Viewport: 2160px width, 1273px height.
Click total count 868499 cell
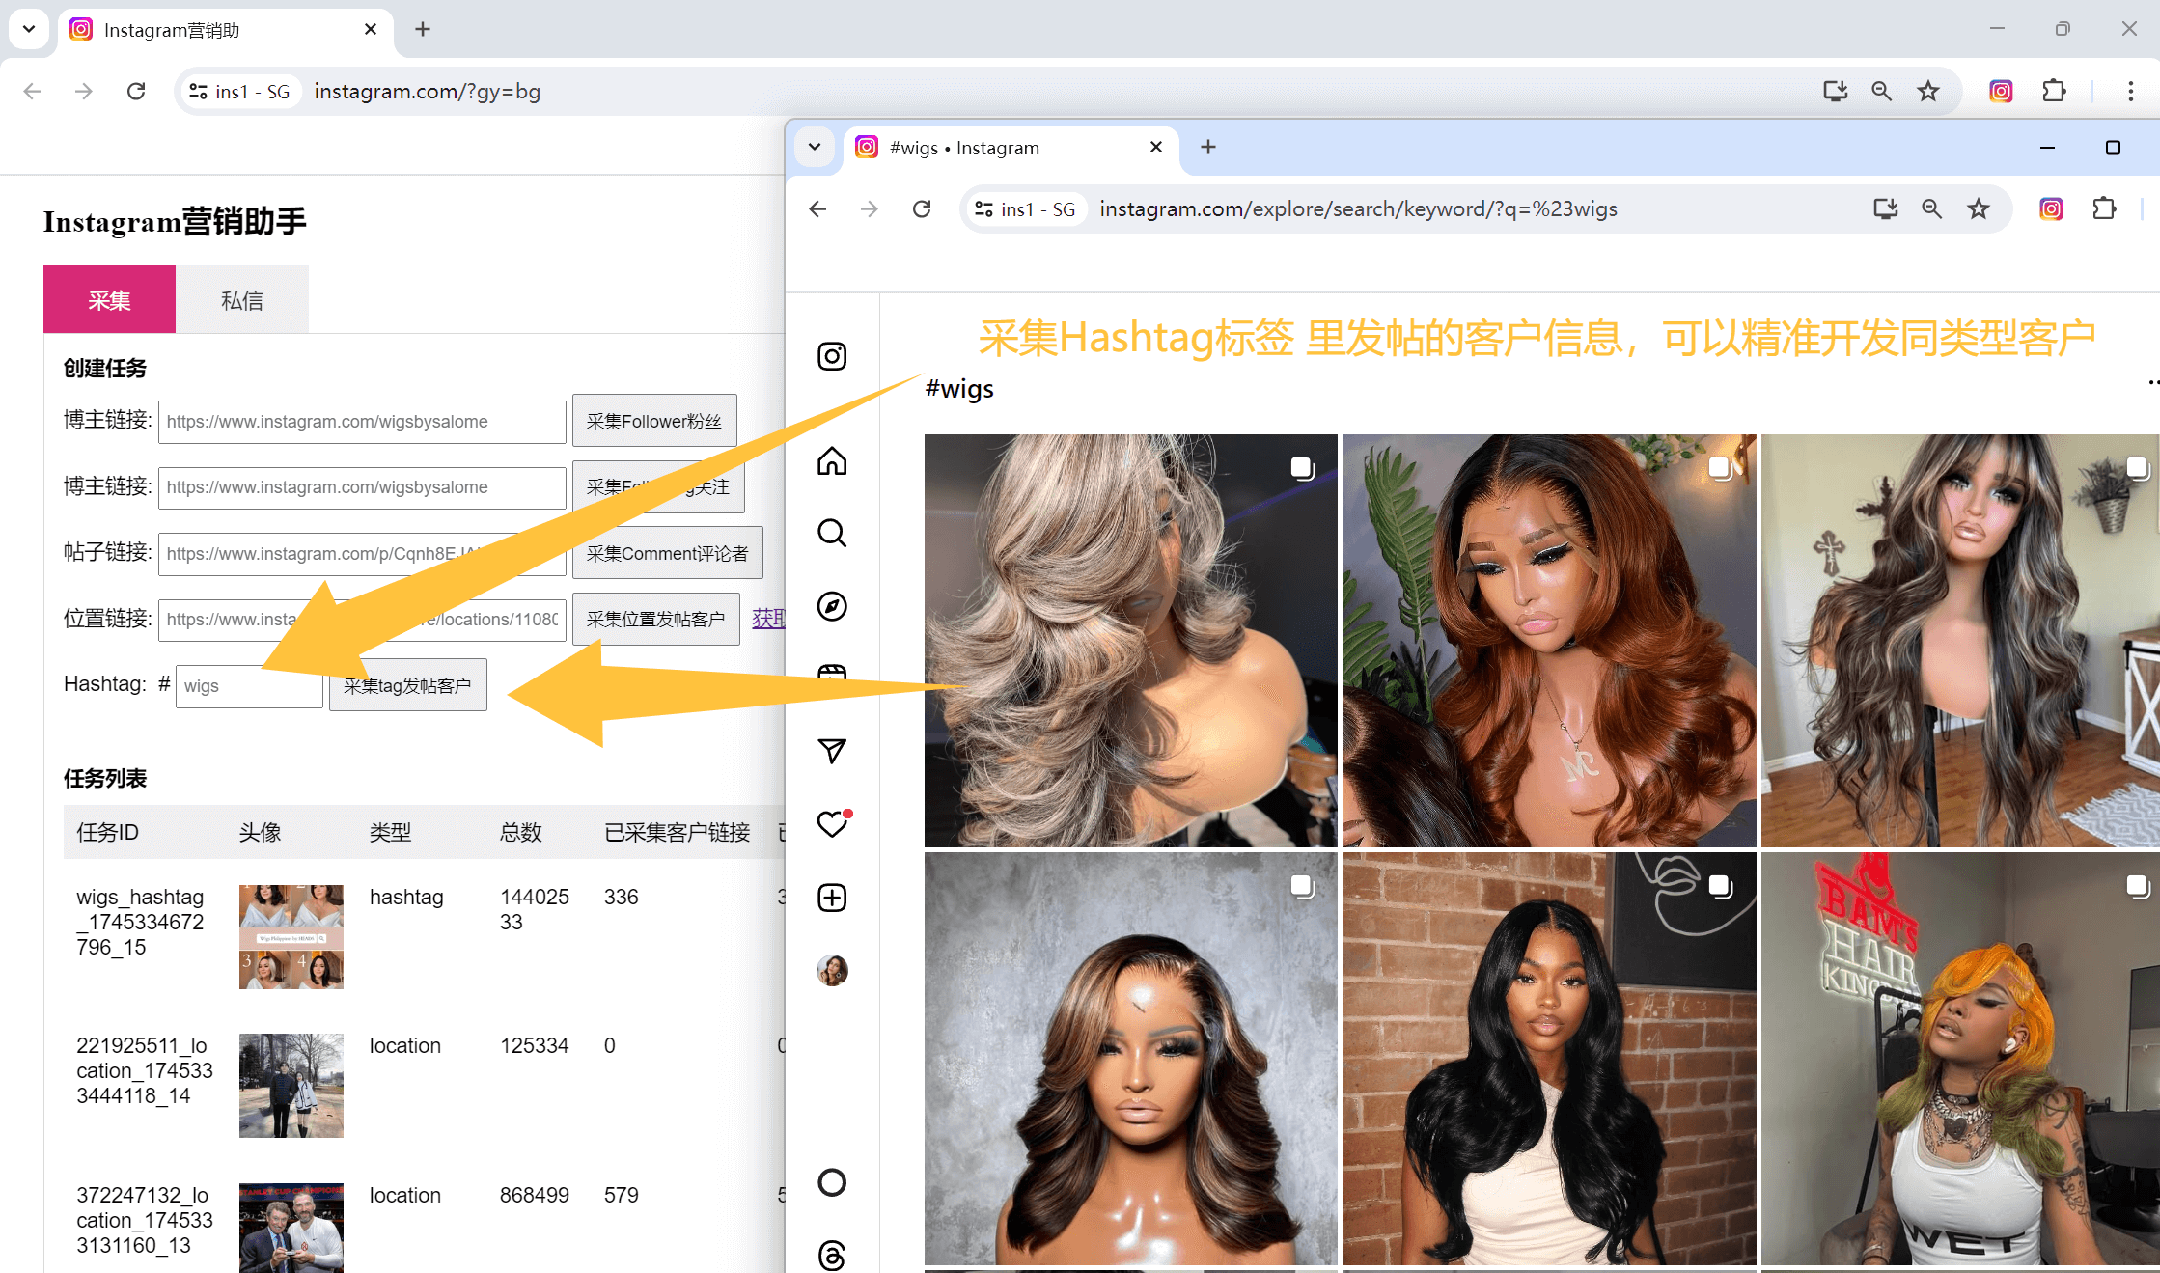[534, 1195]
